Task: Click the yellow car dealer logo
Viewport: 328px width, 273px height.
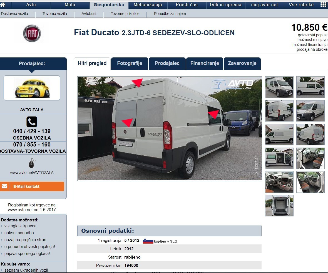Action: [x=32, y=88]
